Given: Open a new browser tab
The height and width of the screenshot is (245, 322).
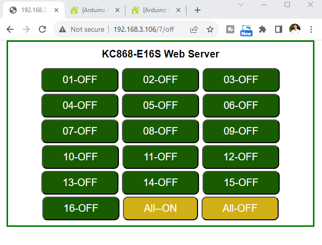Looking at the screenshot, I should (x=198, y=10).
